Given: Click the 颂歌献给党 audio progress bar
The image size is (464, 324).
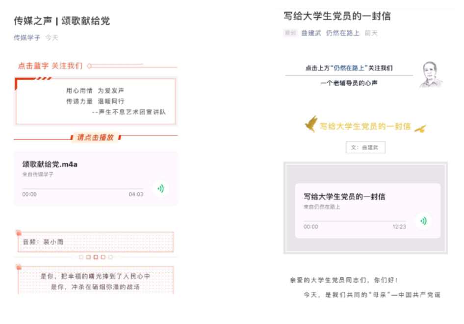Looking at the screenshot, I should [82, 188].
